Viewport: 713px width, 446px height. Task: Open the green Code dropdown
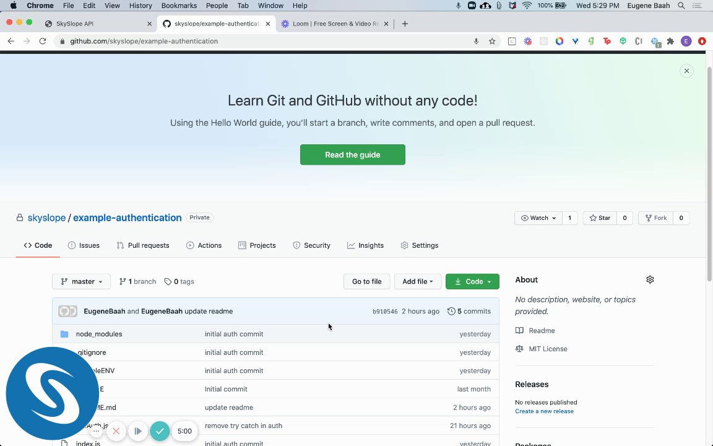tap(472, 282)
